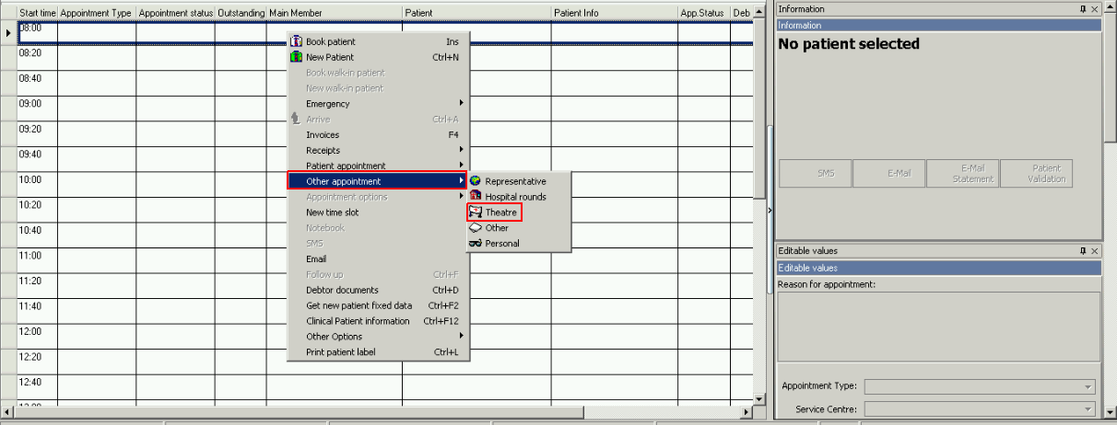The image size is (1117, 425).
Task: Click the Main Member column header
Action: point(335,14)
